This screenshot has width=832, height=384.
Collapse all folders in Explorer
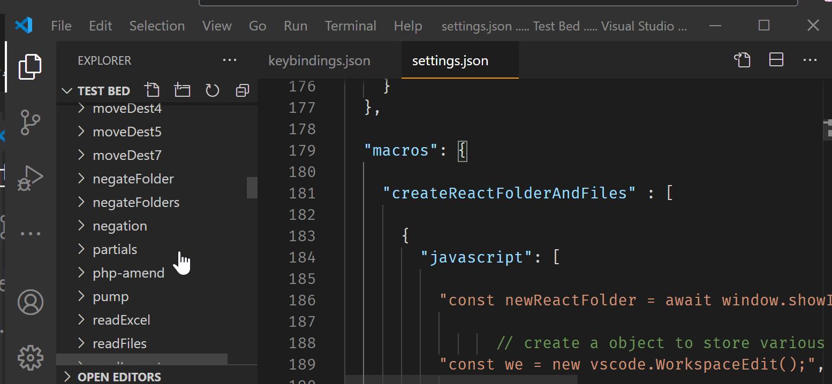[x=243, y=90]
